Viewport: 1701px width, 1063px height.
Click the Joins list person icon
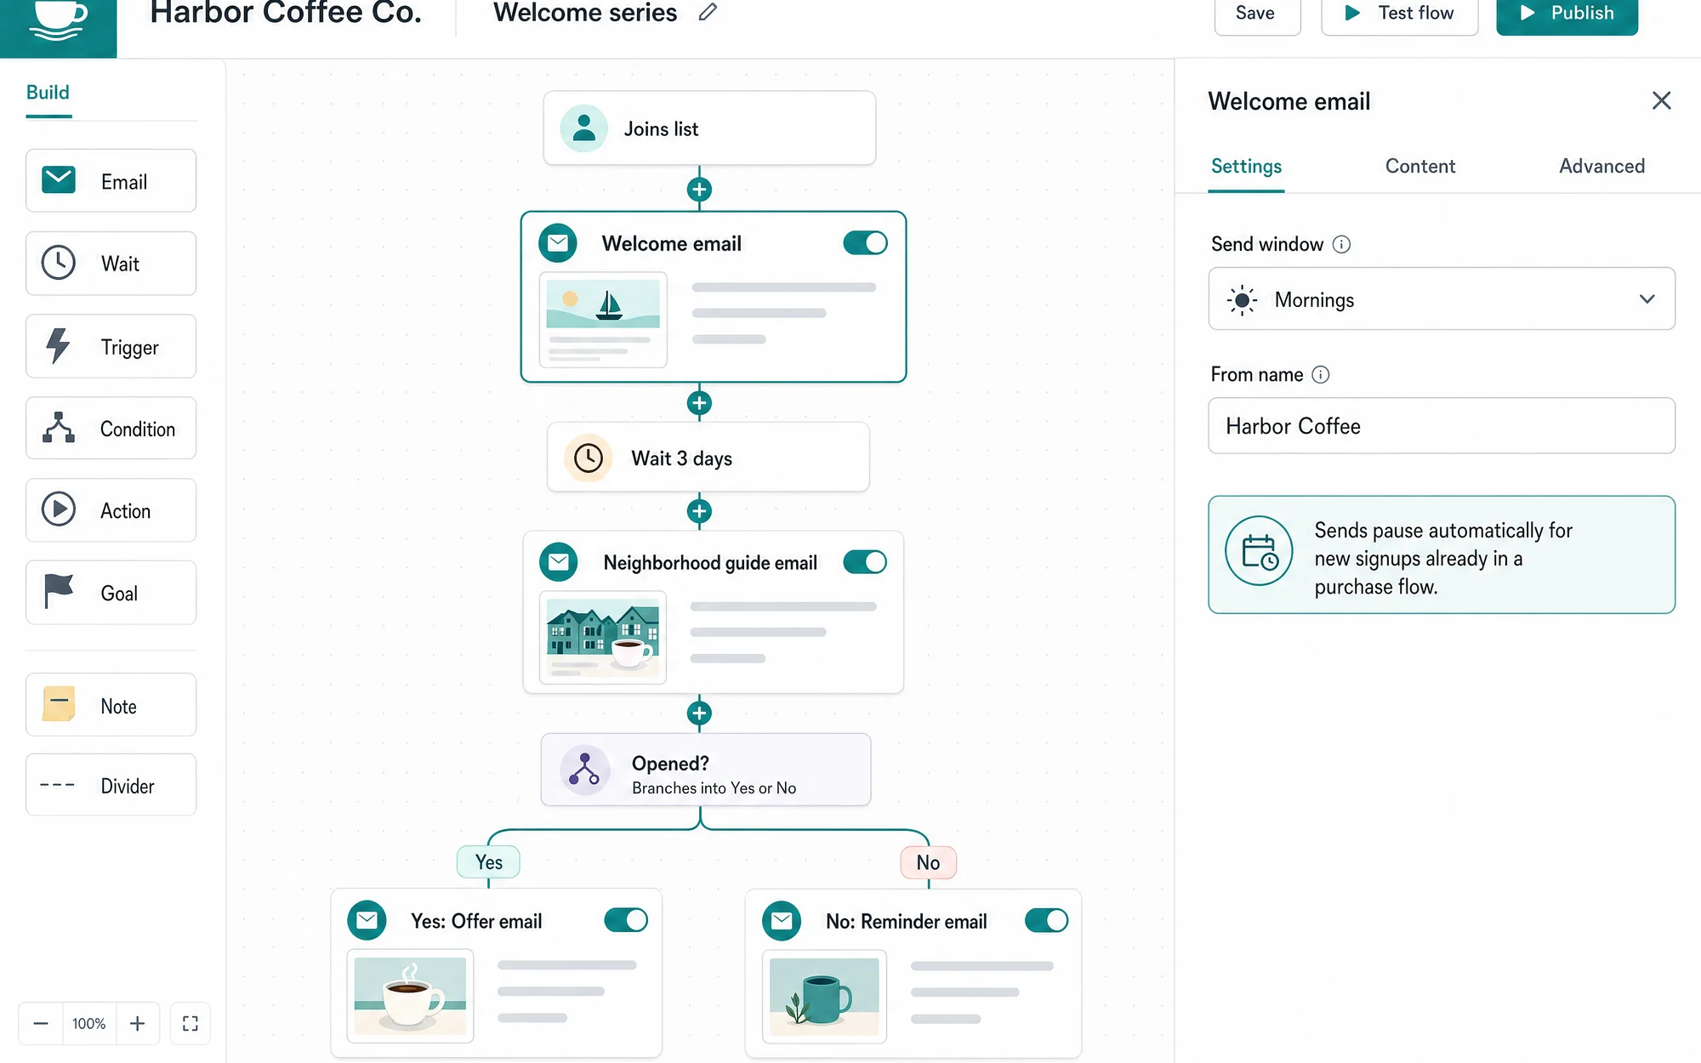coord(583,128)
